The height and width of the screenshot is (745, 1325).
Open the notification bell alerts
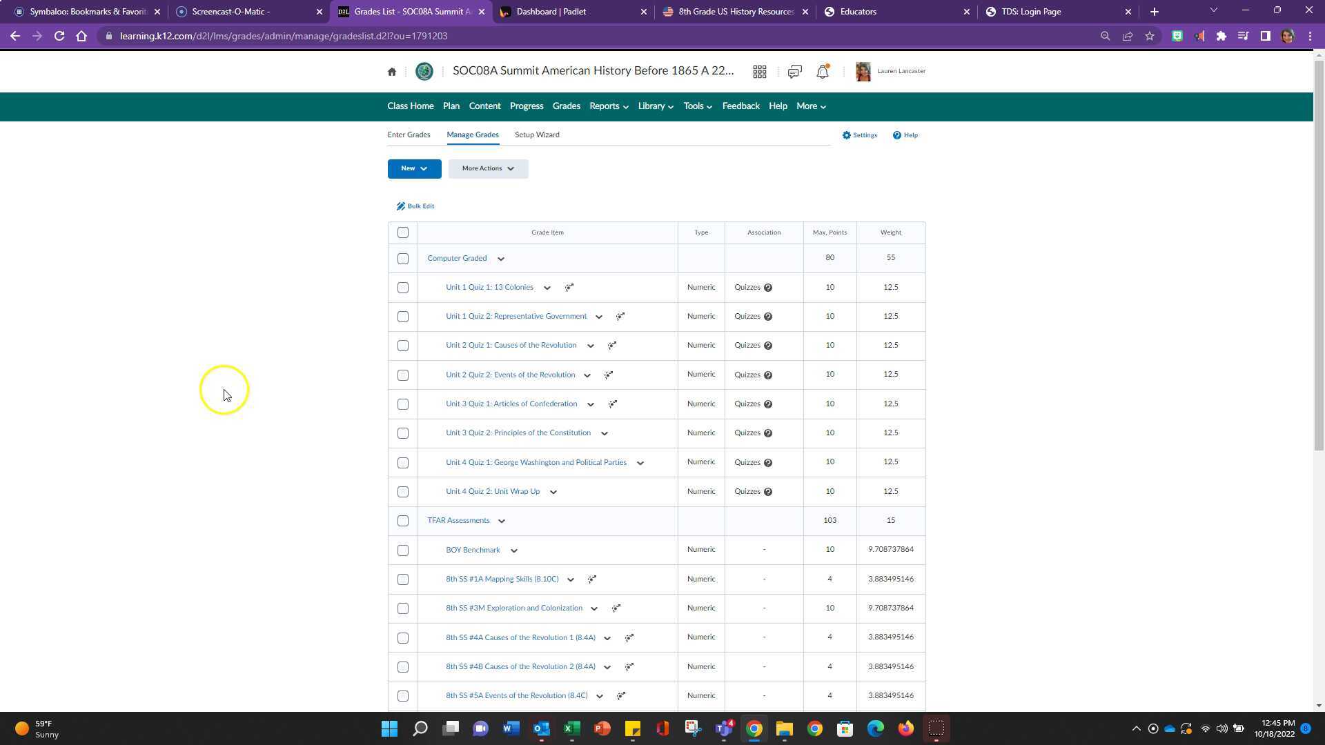point(822,71)
